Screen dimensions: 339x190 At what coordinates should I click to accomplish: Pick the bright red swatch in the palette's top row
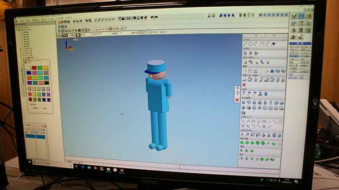point(34,68)
